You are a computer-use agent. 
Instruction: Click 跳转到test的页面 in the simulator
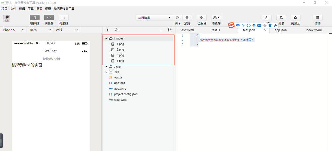click(x=27, y=65)
